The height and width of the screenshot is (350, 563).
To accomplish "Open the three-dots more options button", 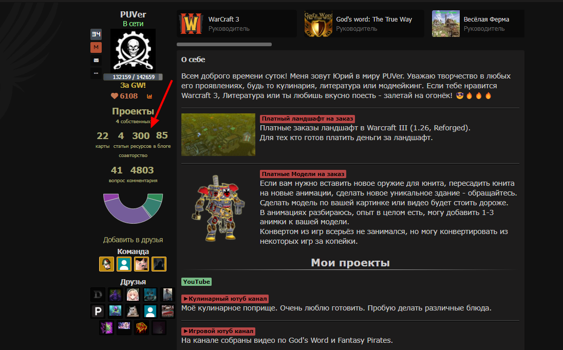I will [x=96, y=73].
